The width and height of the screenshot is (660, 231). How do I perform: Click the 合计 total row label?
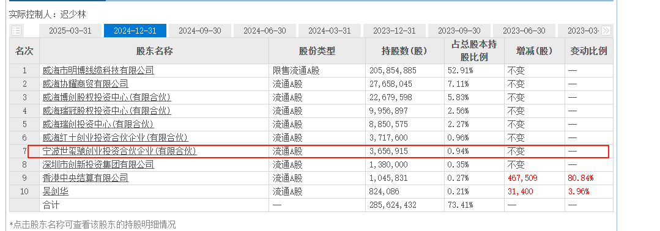[51, 205]
